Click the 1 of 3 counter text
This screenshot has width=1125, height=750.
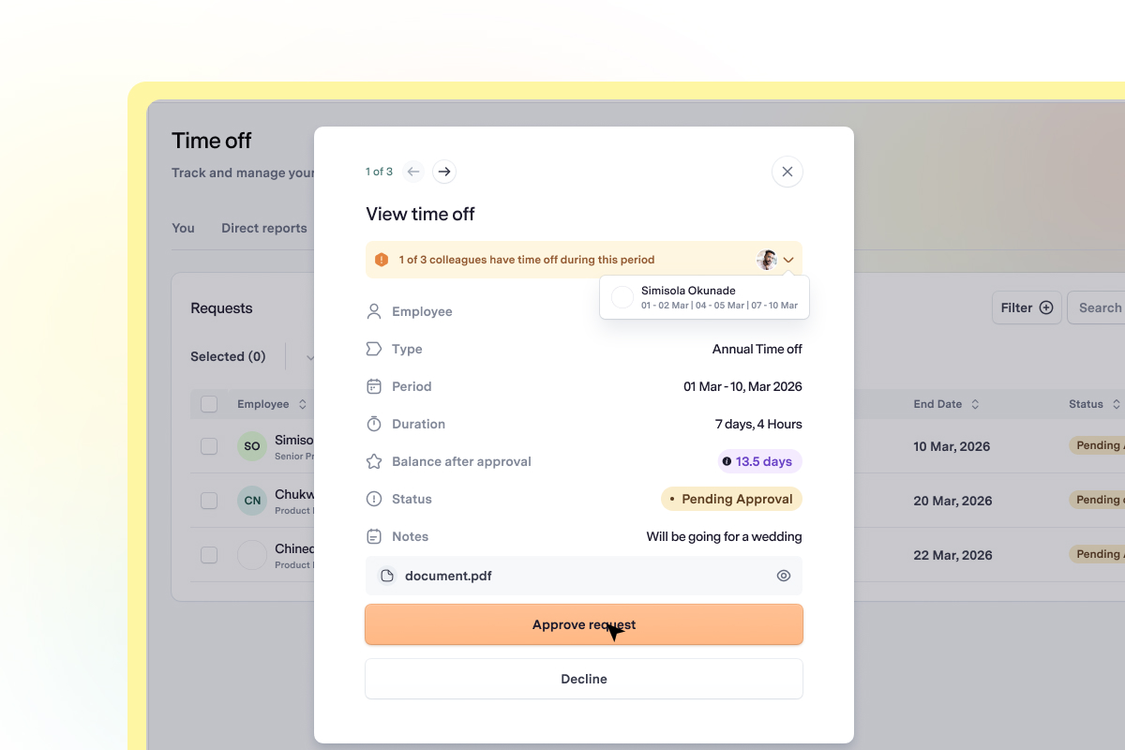click(379, 172)
